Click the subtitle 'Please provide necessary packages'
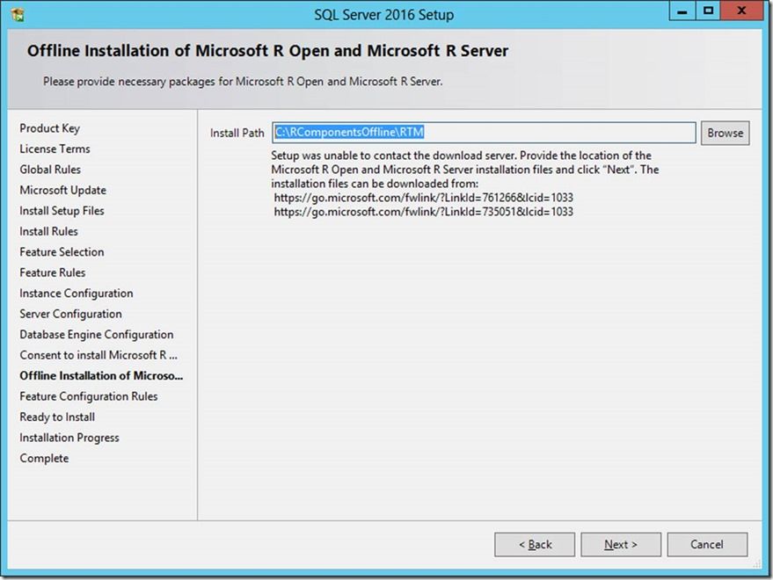The image size is (773, 580). [x=243, y=82]
